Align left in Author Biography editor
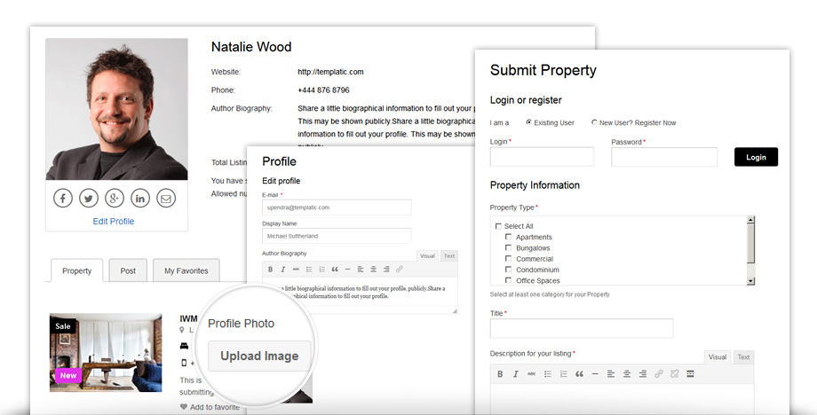 [361, 270]
